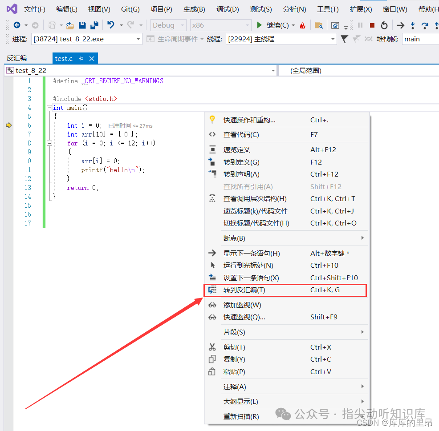
Task: Click the Navigate Backward arrow icon
Action: pos(17,25)
